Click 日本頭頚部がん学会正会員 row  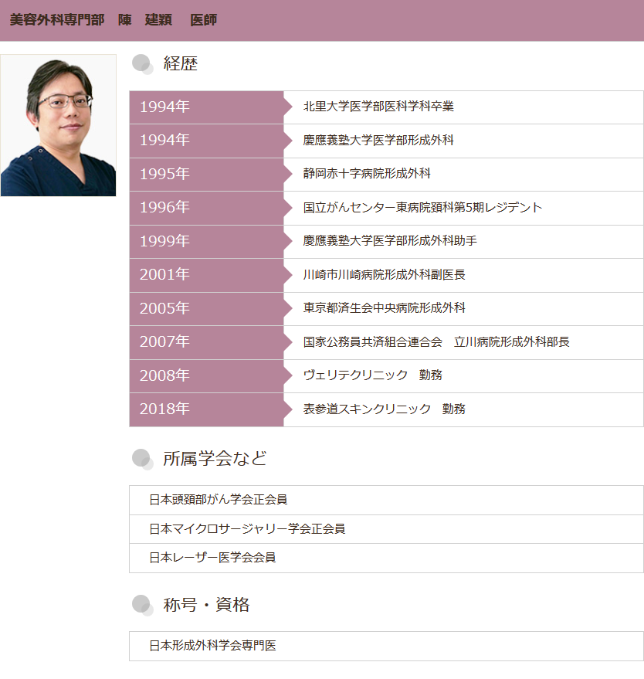pyautogui.click(x=219, y=500)
